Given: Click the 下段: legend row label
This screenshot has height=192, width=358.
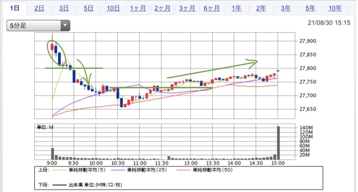Looking at the screenshot, I should click(x=43, y=185).
